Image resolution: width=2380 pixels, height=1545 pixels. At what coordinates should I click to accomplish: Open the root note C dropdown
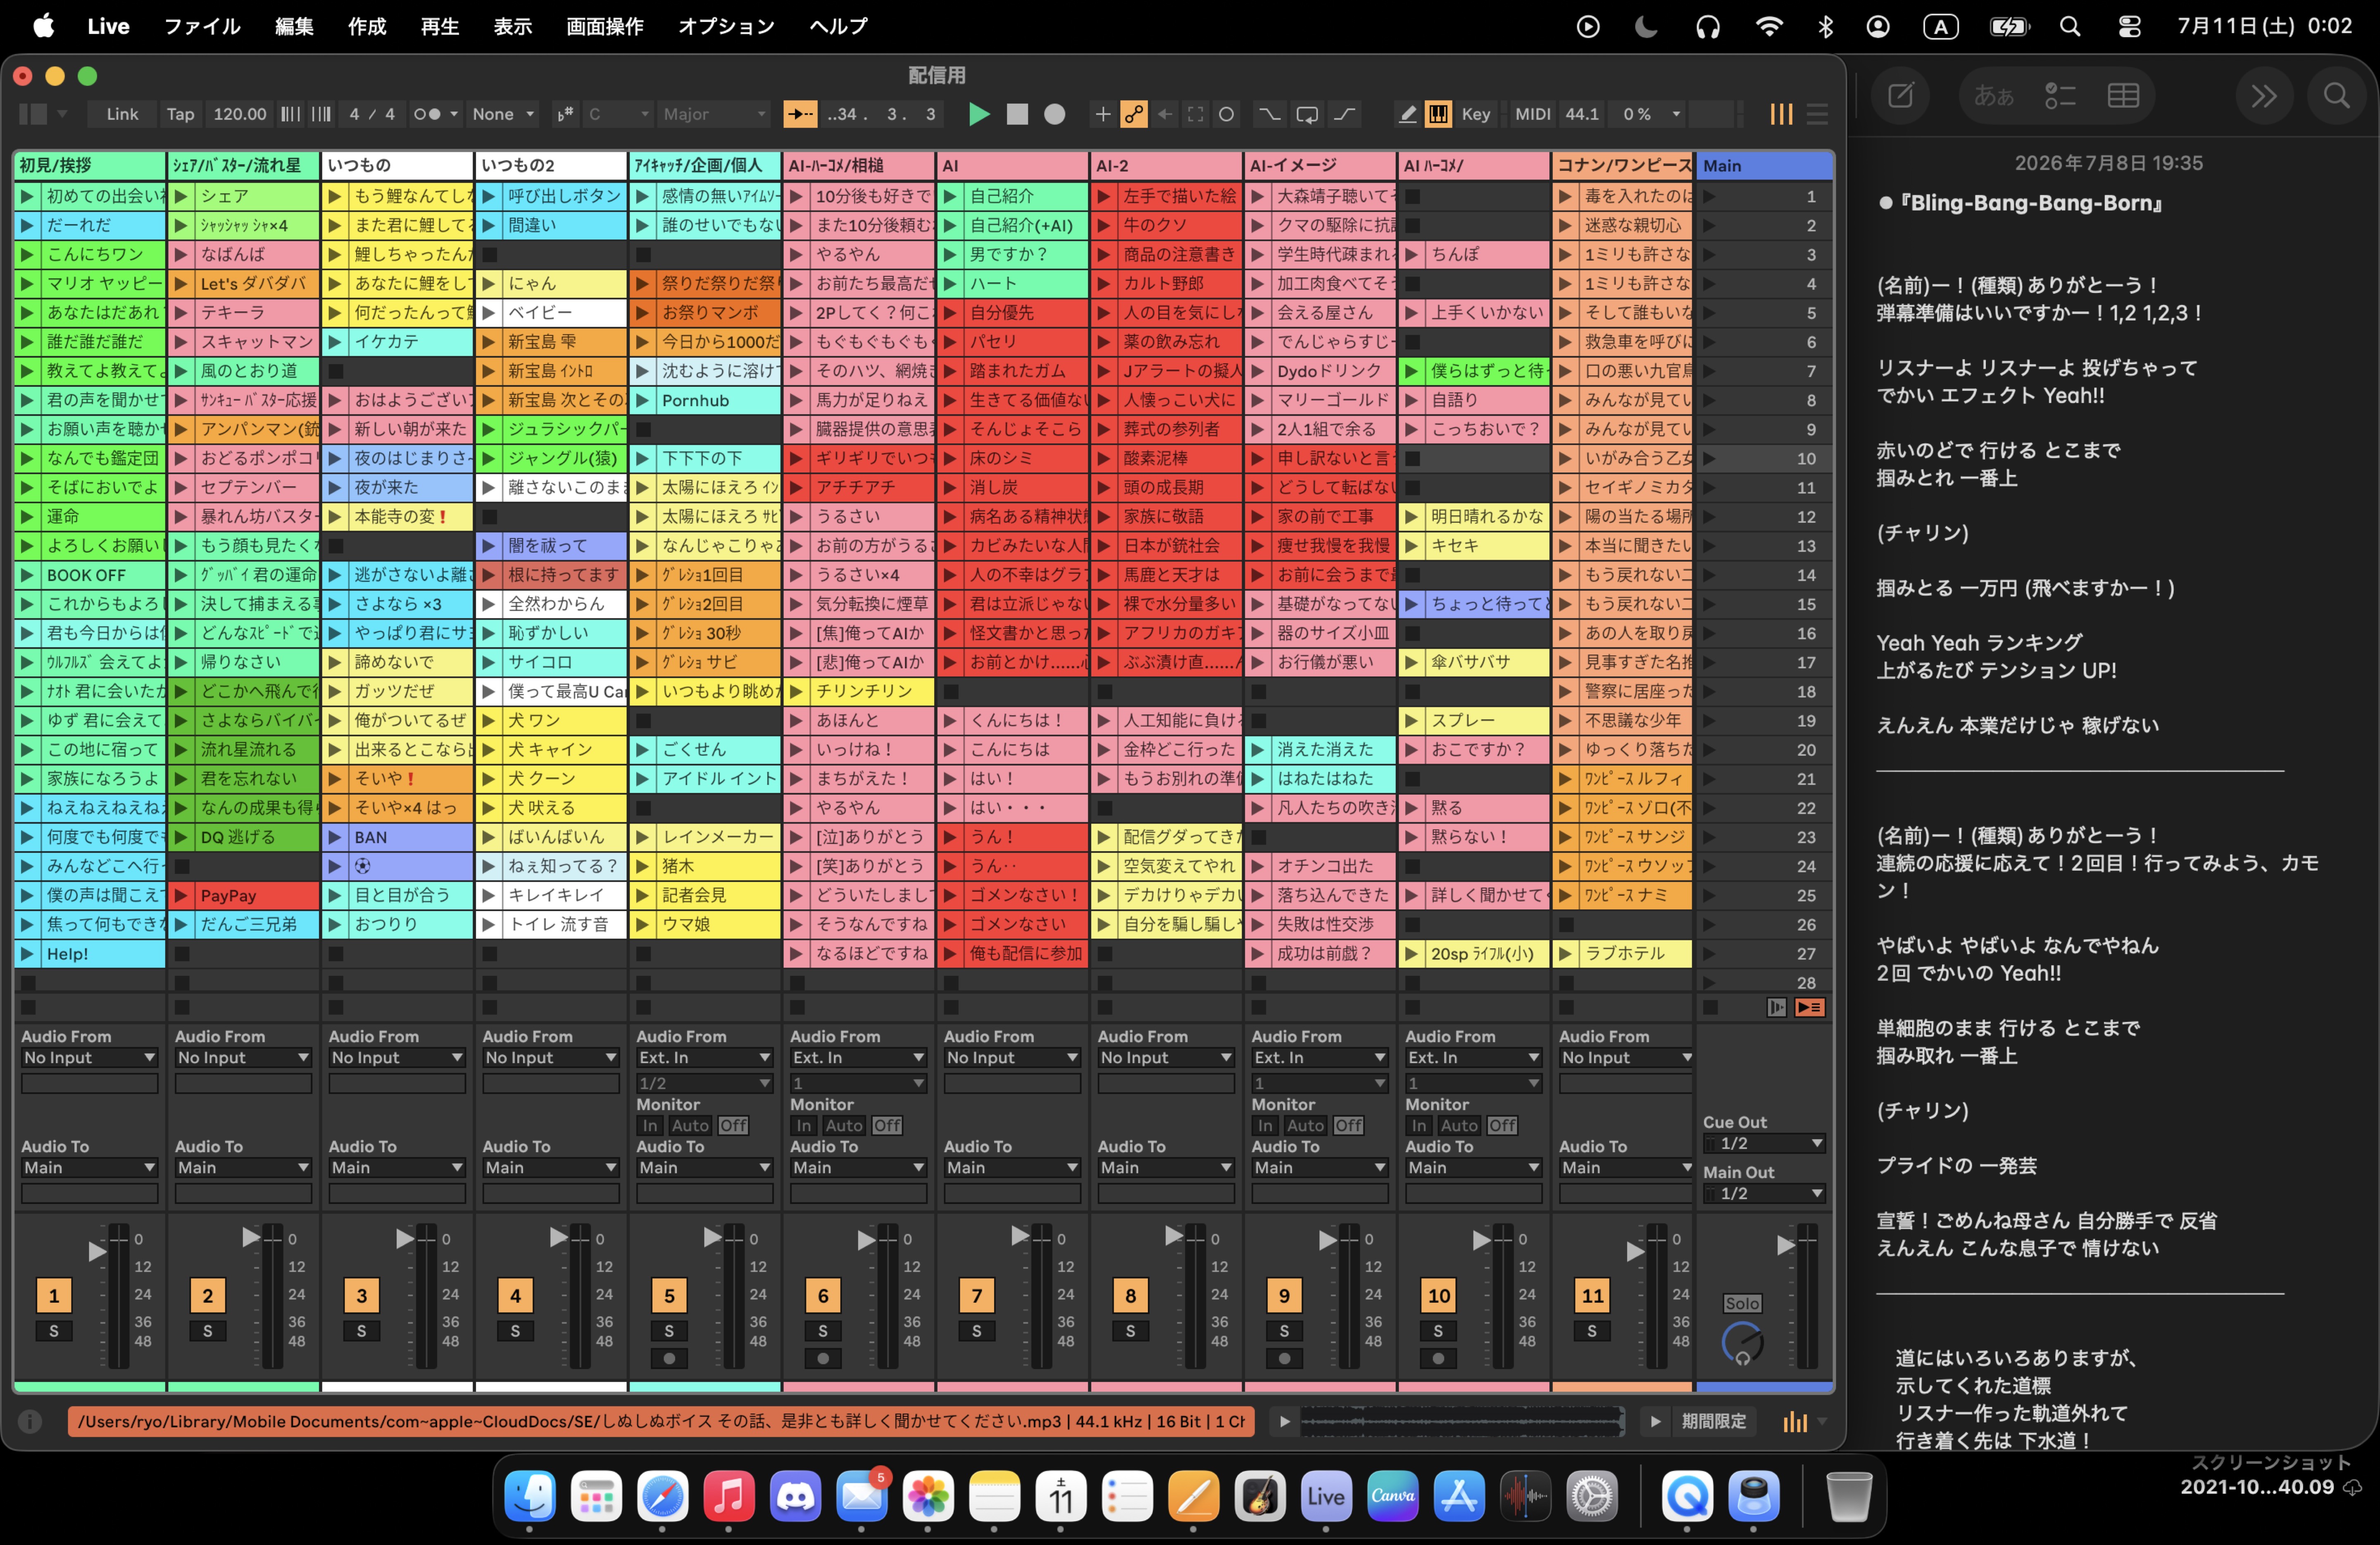coord(618,114)
